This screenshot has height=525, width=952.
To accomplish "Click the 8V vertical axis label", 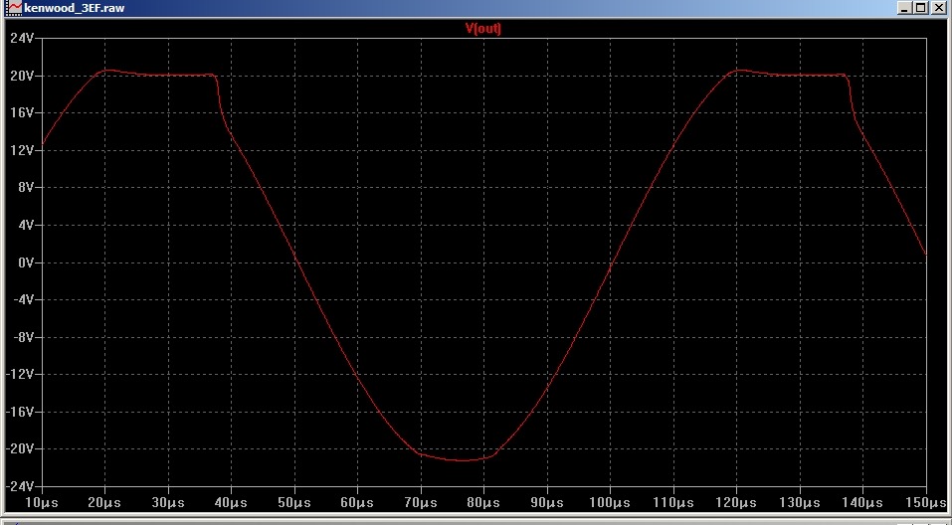I will click(x=25, y=188).
